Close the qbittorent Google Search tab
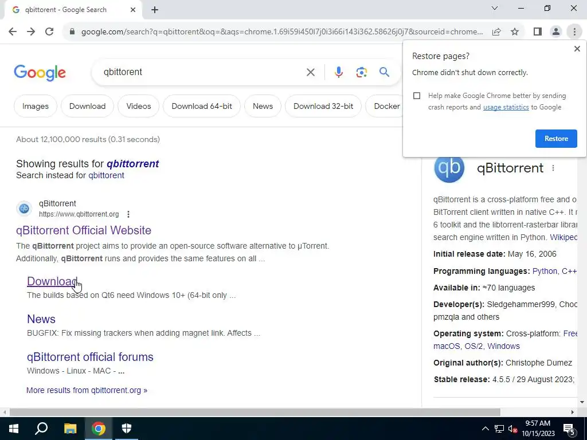The image size is (587, 440). click(133, 10)
